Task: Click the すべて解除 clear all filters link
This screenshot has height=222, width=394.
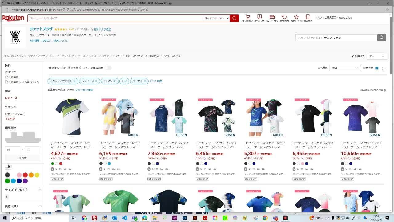Action: coord(155,81)
